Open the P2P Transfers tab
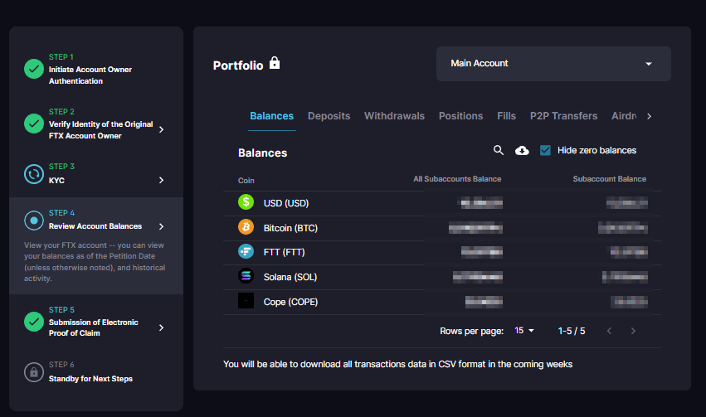Image resolution: width=706 pixels, height=417 pixels. tap(563, 116)
